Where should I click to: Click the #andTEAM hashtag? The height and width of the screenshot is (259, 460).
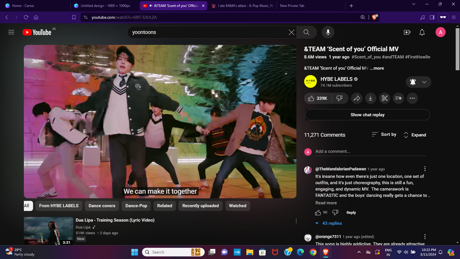pyautogui.click(x=393, y=57)
